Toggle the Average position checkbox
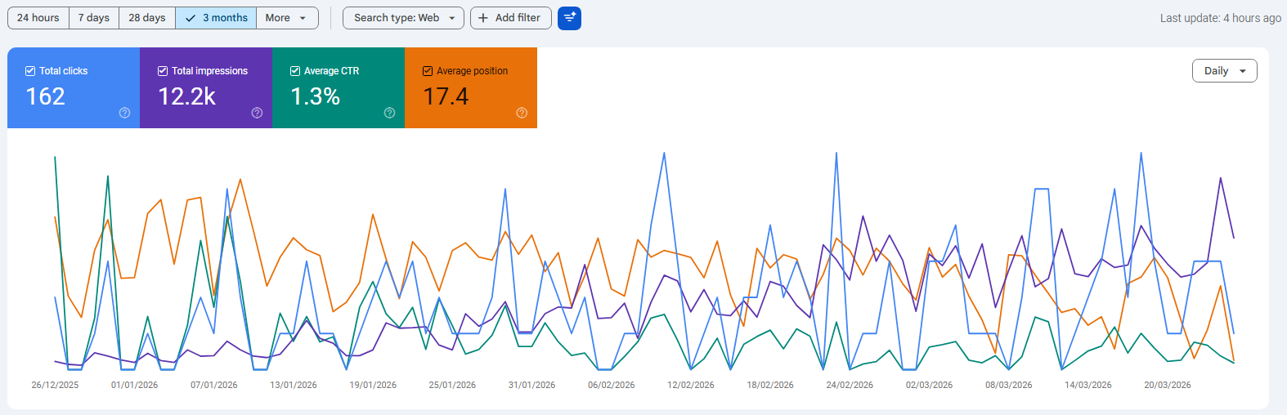 [x=428, y=71]
